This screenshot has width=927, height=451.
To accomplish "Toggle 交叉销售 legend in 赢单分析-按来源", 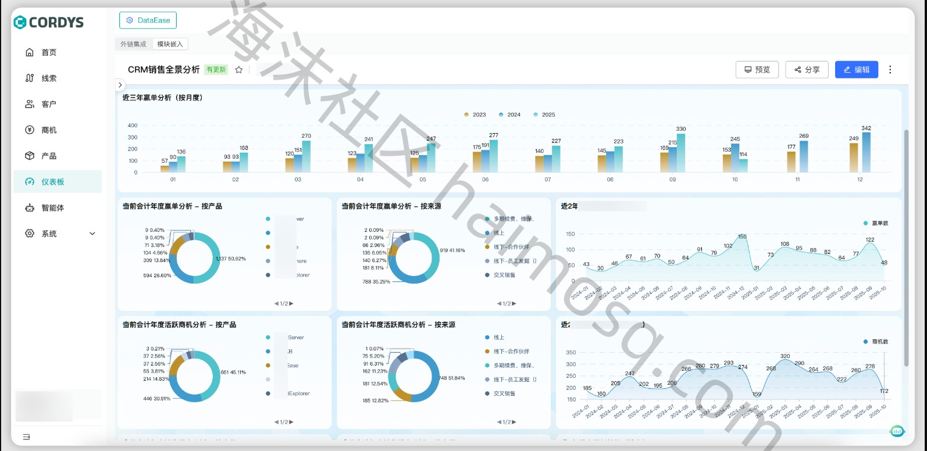I will [500, 275].
